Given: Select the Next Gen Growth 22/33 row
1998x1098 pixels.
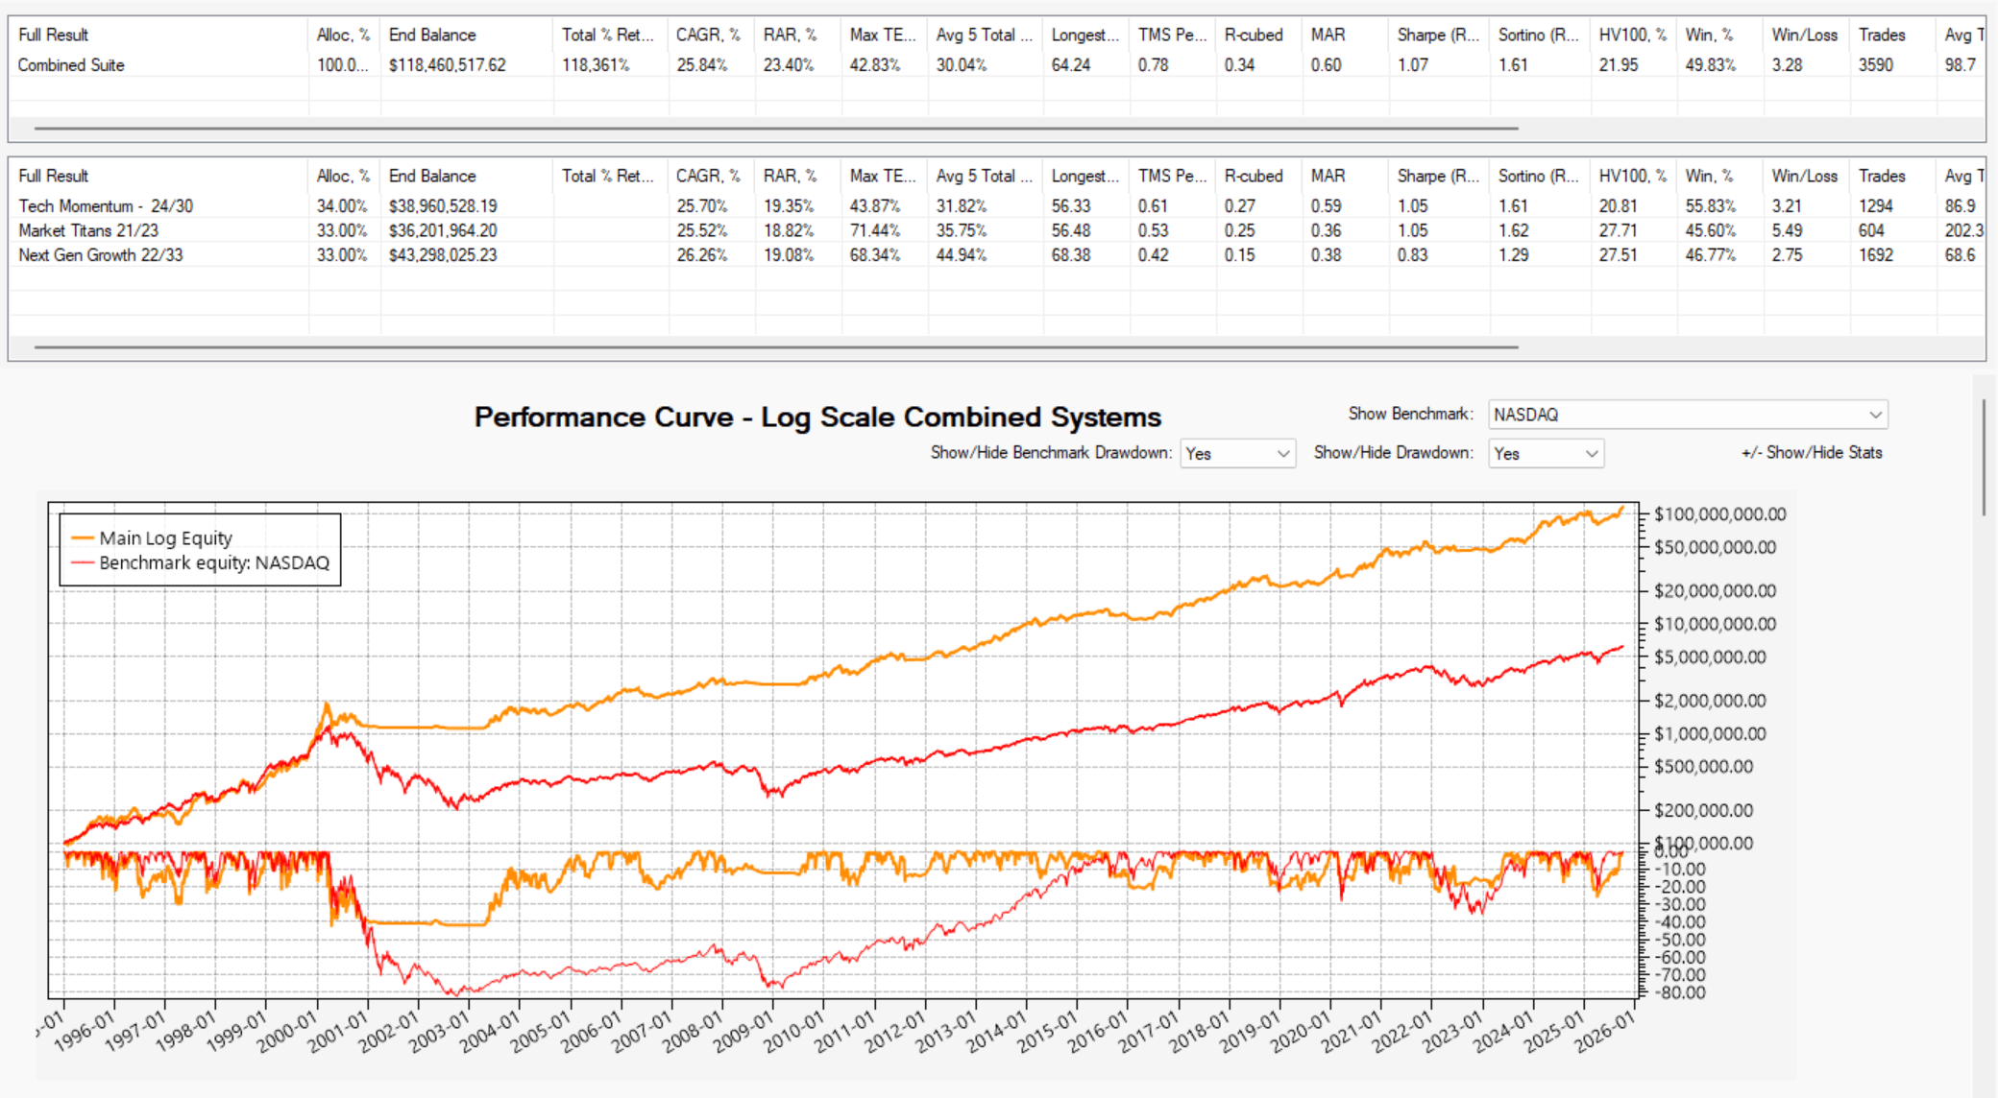Looking at the screenshot, I should point(101,255).
